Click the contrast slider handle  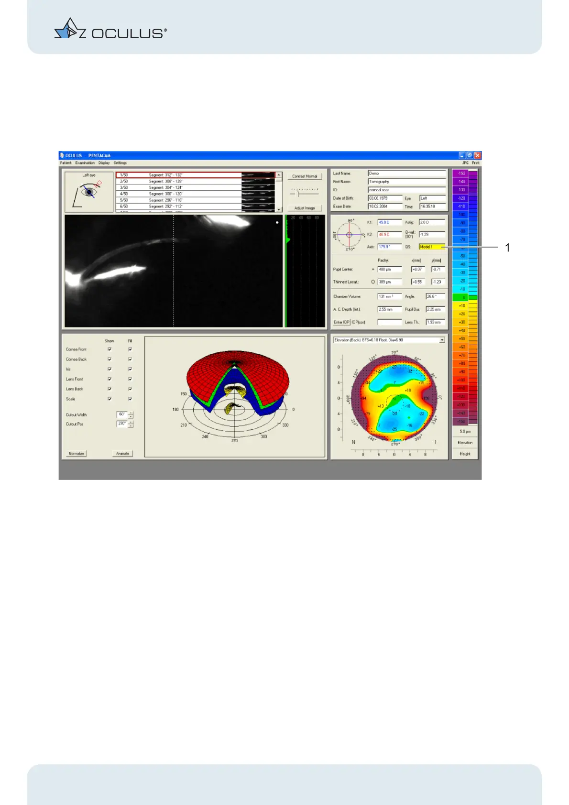[x=298, y=194]
